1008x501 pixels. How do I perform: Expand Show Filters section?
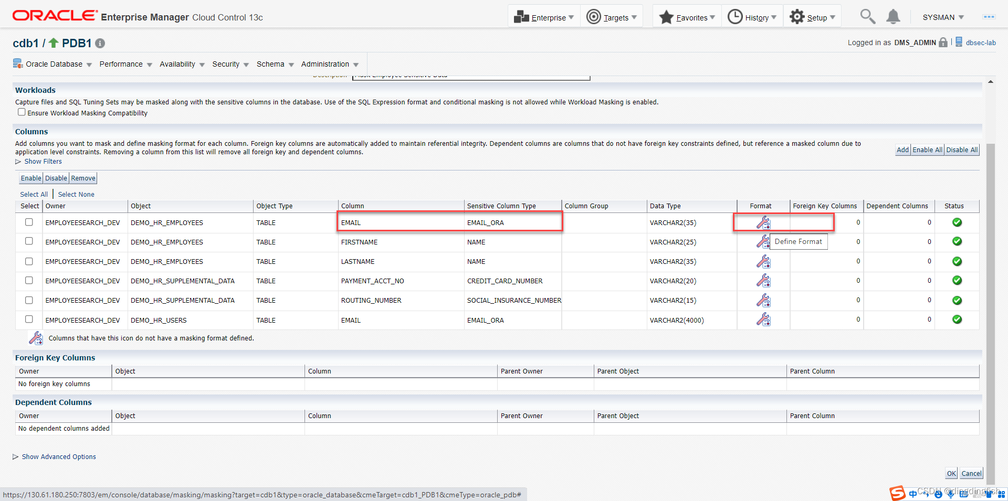coord(38,162)
